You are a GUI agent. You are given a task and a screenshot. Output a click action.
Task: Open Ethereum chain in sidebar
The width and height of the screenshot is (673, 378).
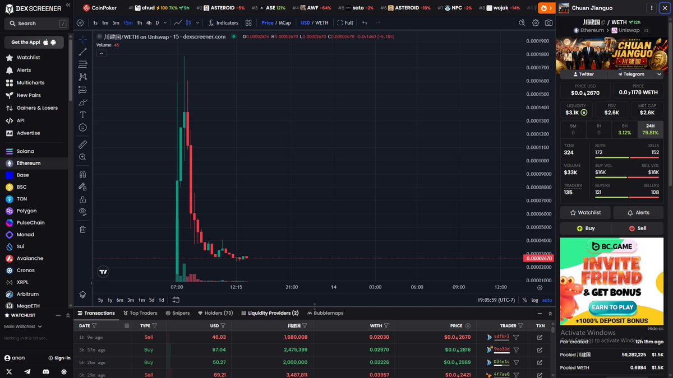tap(29, 163)
